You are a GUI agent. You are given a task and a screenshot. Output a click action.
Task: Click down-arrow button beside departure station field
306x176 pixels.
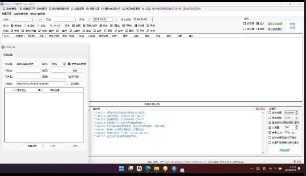coord(33,20)
